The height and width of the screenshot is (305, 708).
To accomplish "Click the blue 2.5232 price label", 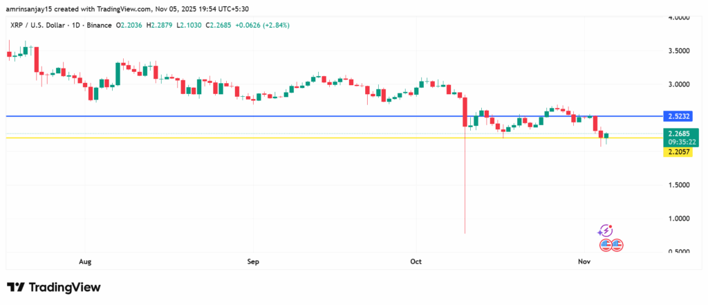I will [680, 116].
